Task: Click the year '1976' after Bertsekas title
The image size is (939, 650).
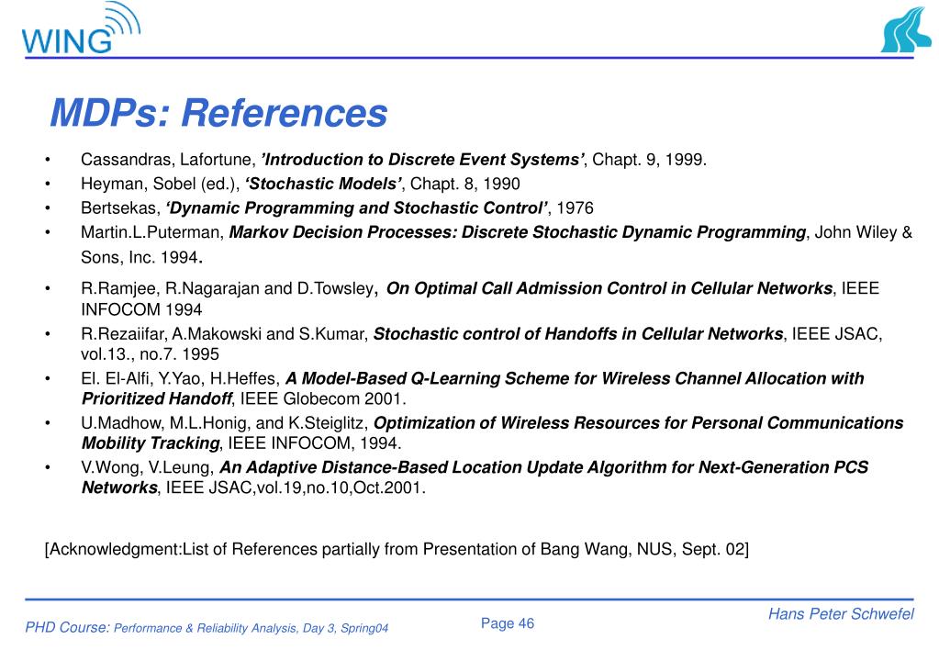Action: 575,207
